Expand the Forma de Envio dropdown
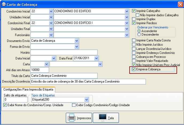The height and width of the screenshot is (125, 184). [x=77, y=46]
